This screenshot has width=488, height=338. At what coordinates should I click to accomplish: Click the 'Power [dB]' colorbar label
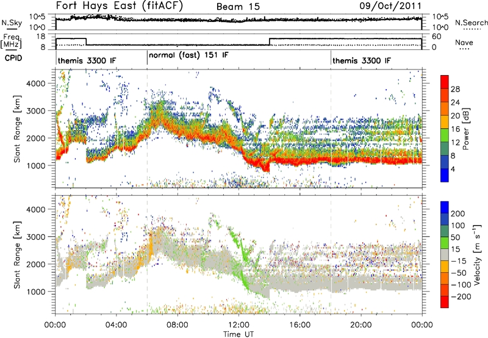(466, 129)
